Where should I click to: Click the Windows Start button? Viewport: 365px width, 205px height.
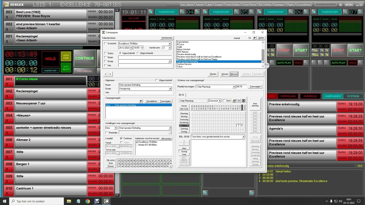pos(5,201)
